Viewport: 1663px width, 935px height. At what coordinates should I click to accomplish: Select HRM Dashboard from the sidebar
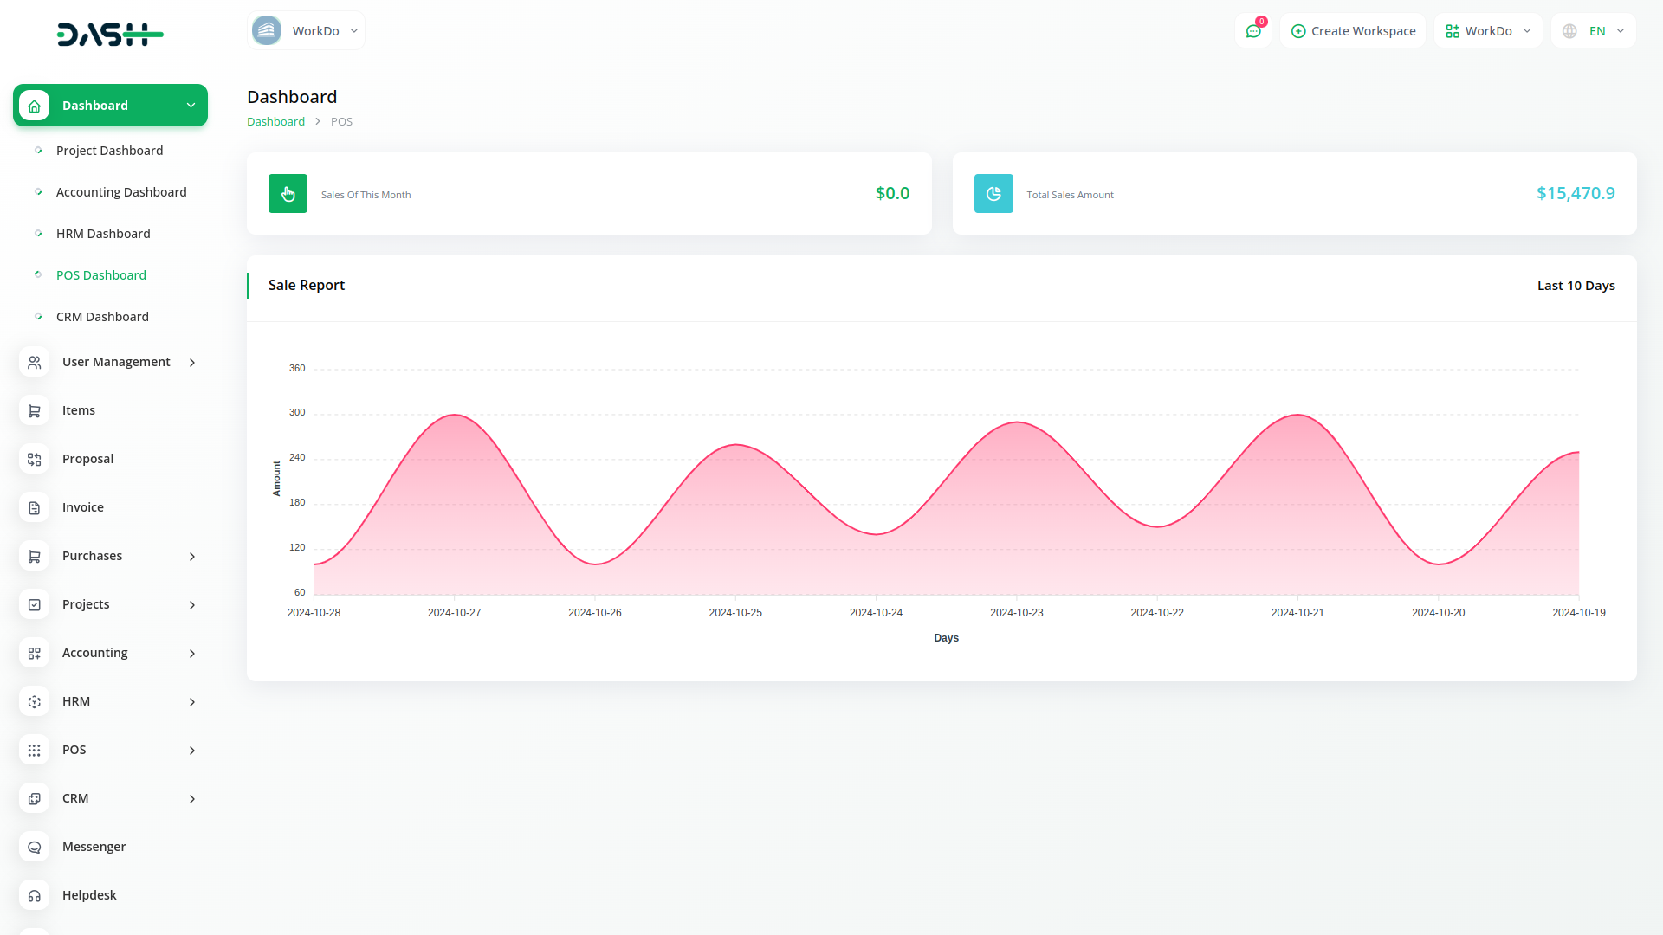pos(103,234)
